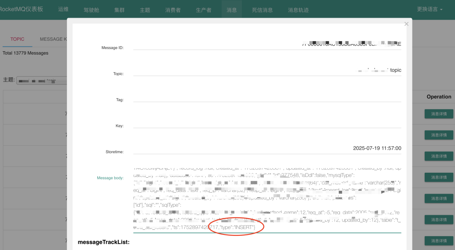Click the fourth 消息详情 button
The image size is (455, 250).
(x=439, y=177)
